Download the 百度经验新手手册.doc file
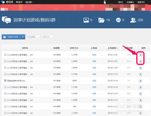The image size is (151, 116). (140, 81)
